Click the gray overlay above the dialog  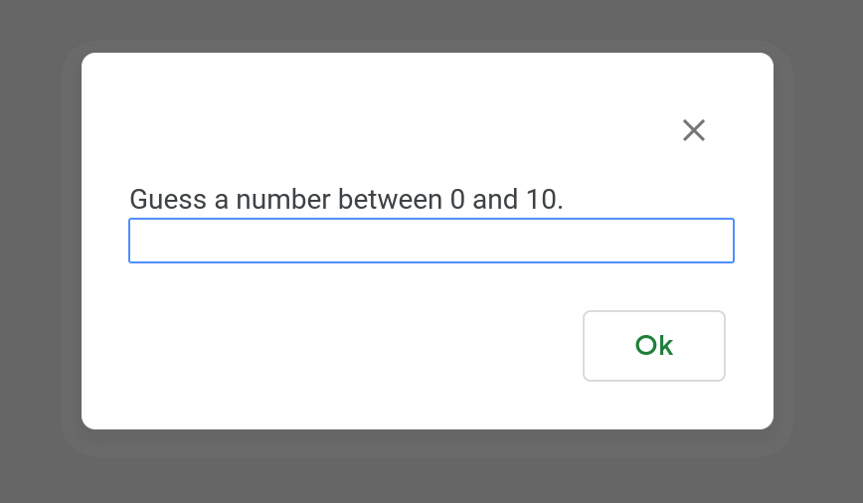[431, 19]
